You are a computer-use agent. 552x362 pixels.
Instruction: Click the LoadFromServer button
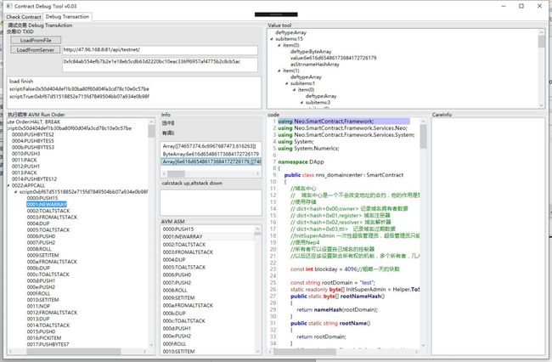(x=35, y=49)
